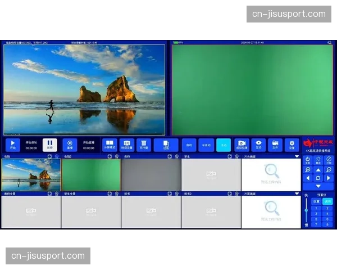Expand the 片尾画面 dropdown arrow
337x270 pixels.
click(297, 193)
